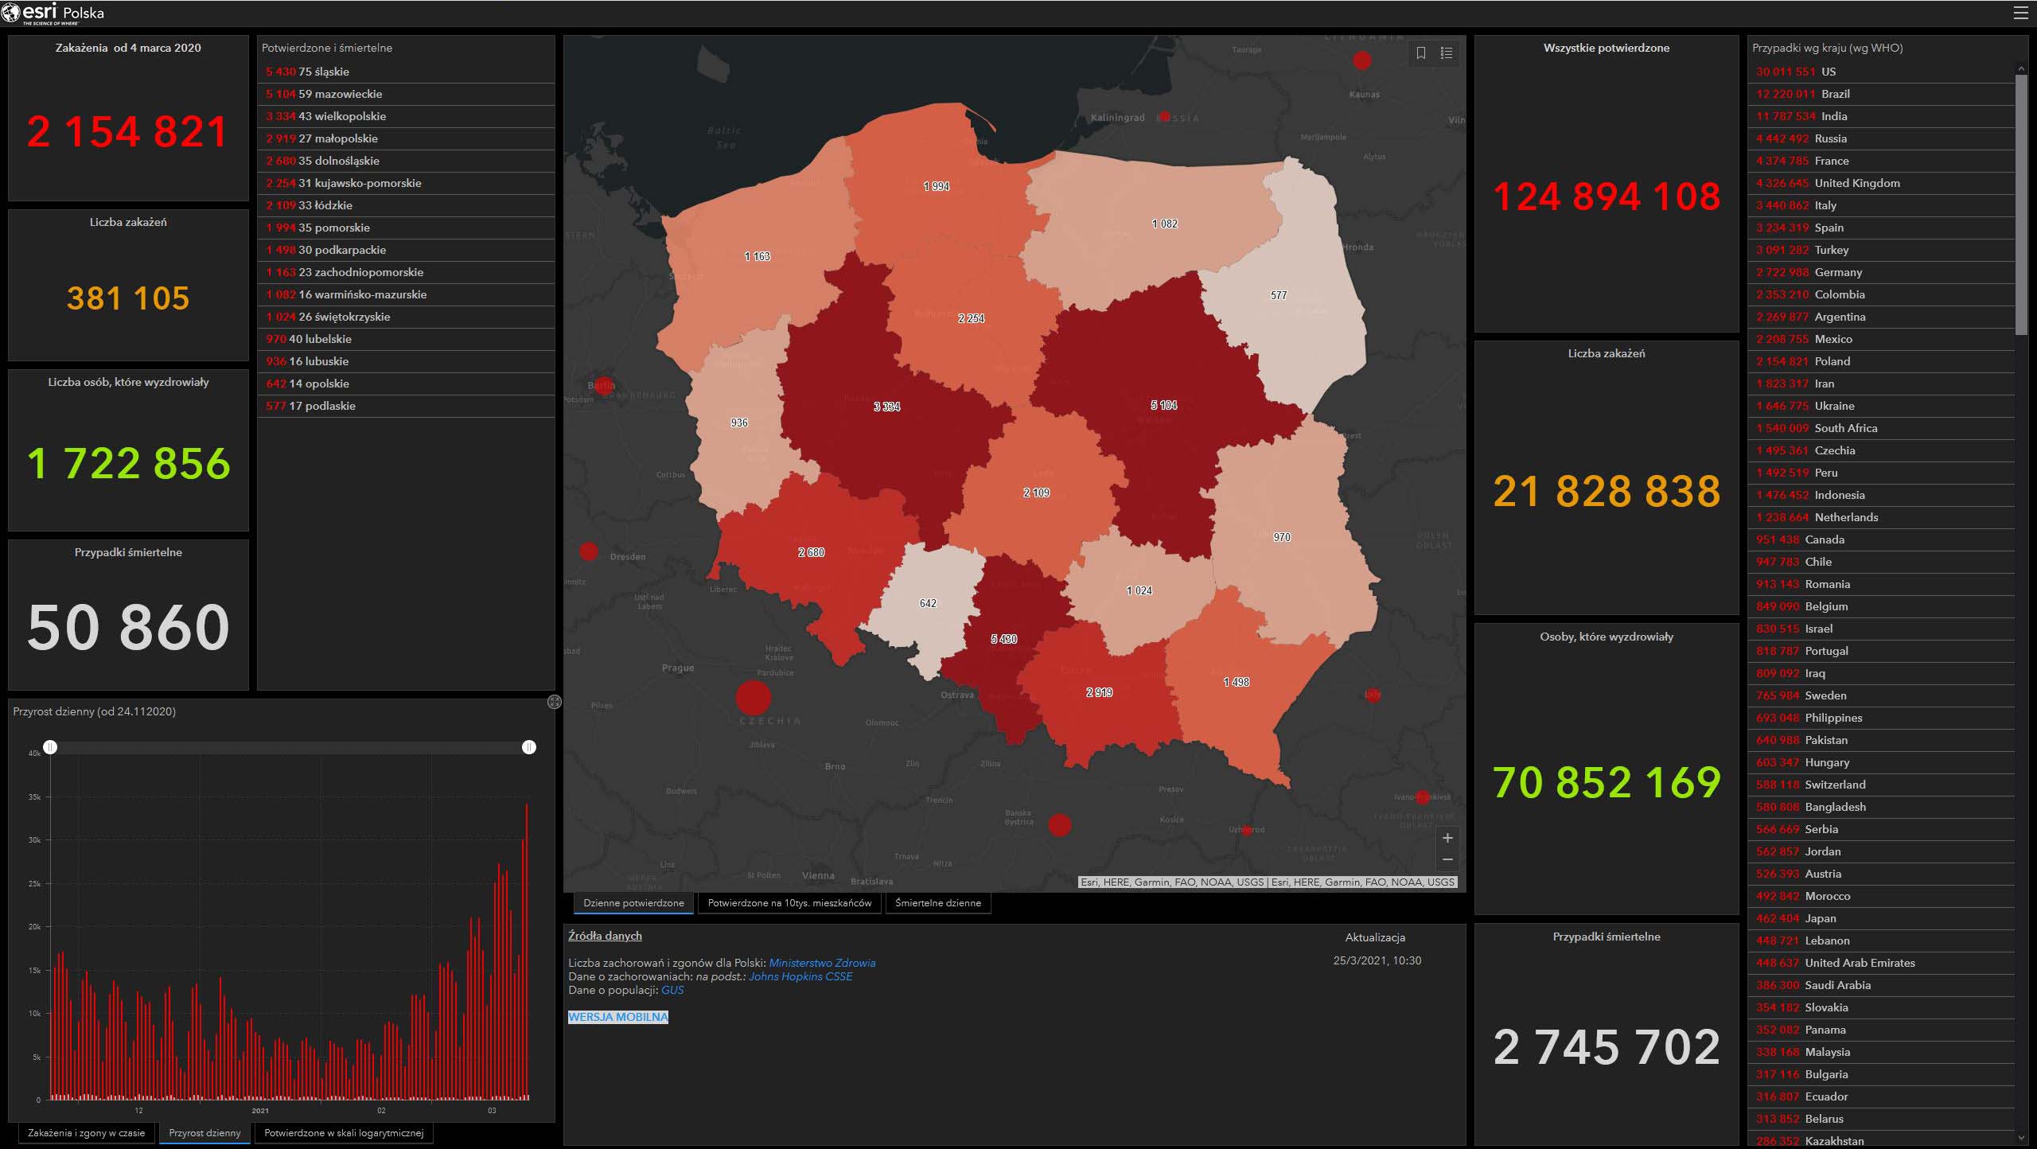Open the hamburger menu at top right
Screen dimensions: 2037x1149
(2020, 13)
